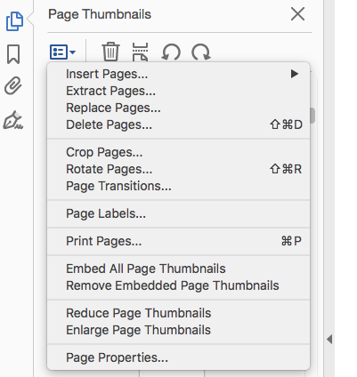The width and height of the screenshot is (357, 377).
Task: Rotate pages clockwise using the toolbar icon
Action: (201, 52)
